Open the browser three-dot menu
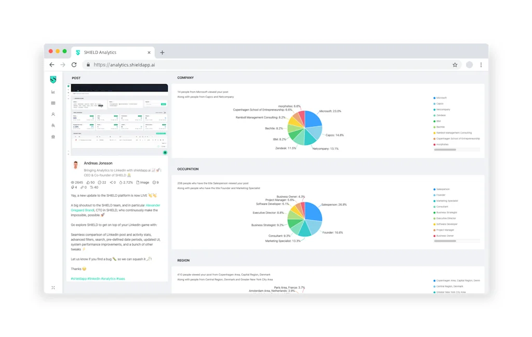The width and height of the screenshot is (532, 337). coord(480,64)
